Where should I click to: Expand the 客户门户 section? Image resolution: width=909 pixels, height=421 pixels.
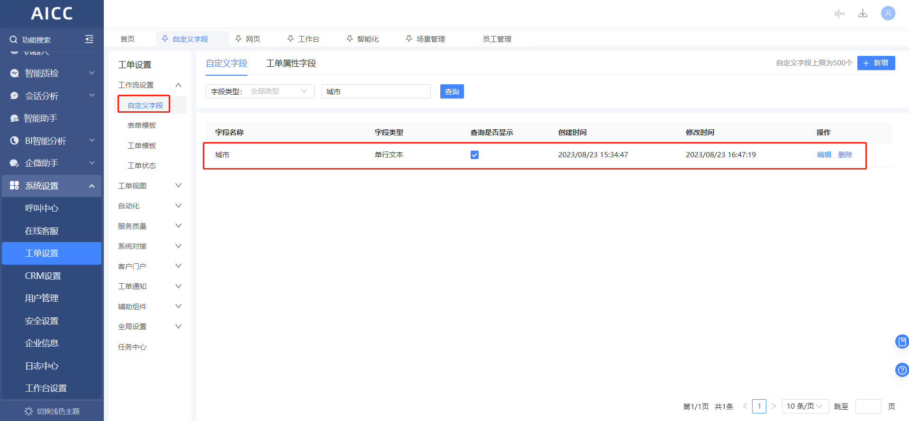[x=178, y=266]
